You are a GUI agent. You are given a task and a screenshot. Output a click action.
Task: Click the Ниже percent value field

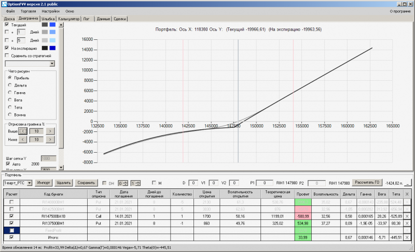[36, 139]
